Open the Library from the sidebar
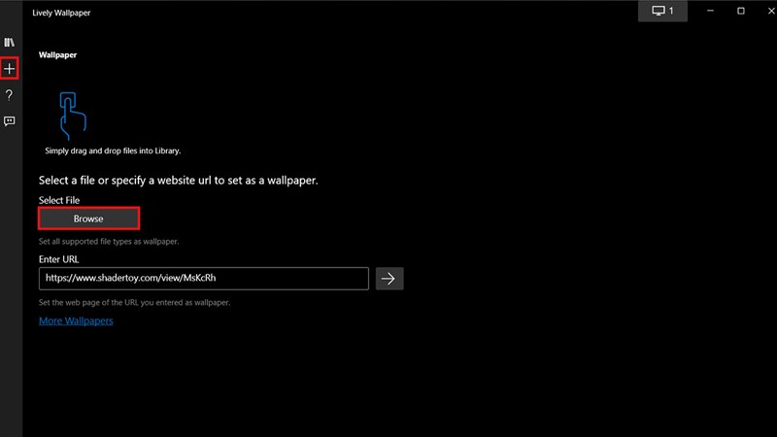 [10, 43]
